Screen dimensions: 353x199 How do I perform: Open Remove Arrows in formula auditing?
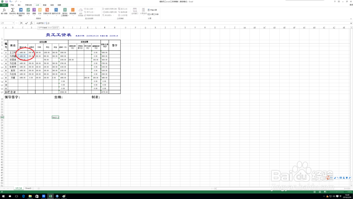[x=107, y=15]
